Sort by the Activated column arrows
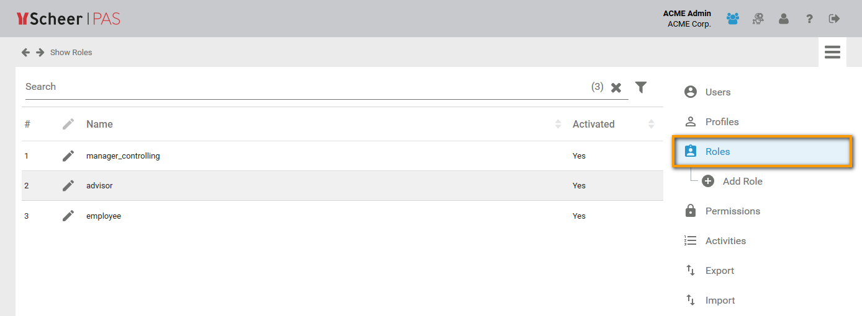This screenshot has height=316, width=862. 651,124
